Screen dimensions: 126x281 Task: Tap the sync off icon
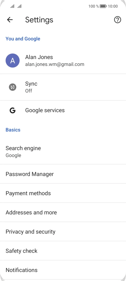[13, 87]
